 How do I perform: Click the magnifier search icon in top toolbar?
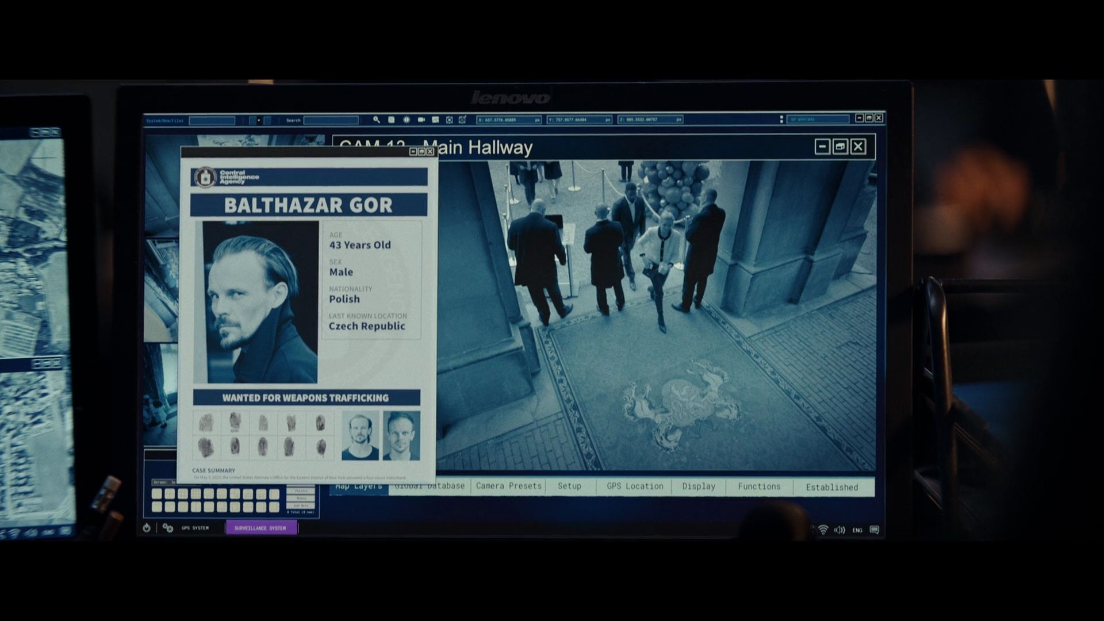pos(376,120)
